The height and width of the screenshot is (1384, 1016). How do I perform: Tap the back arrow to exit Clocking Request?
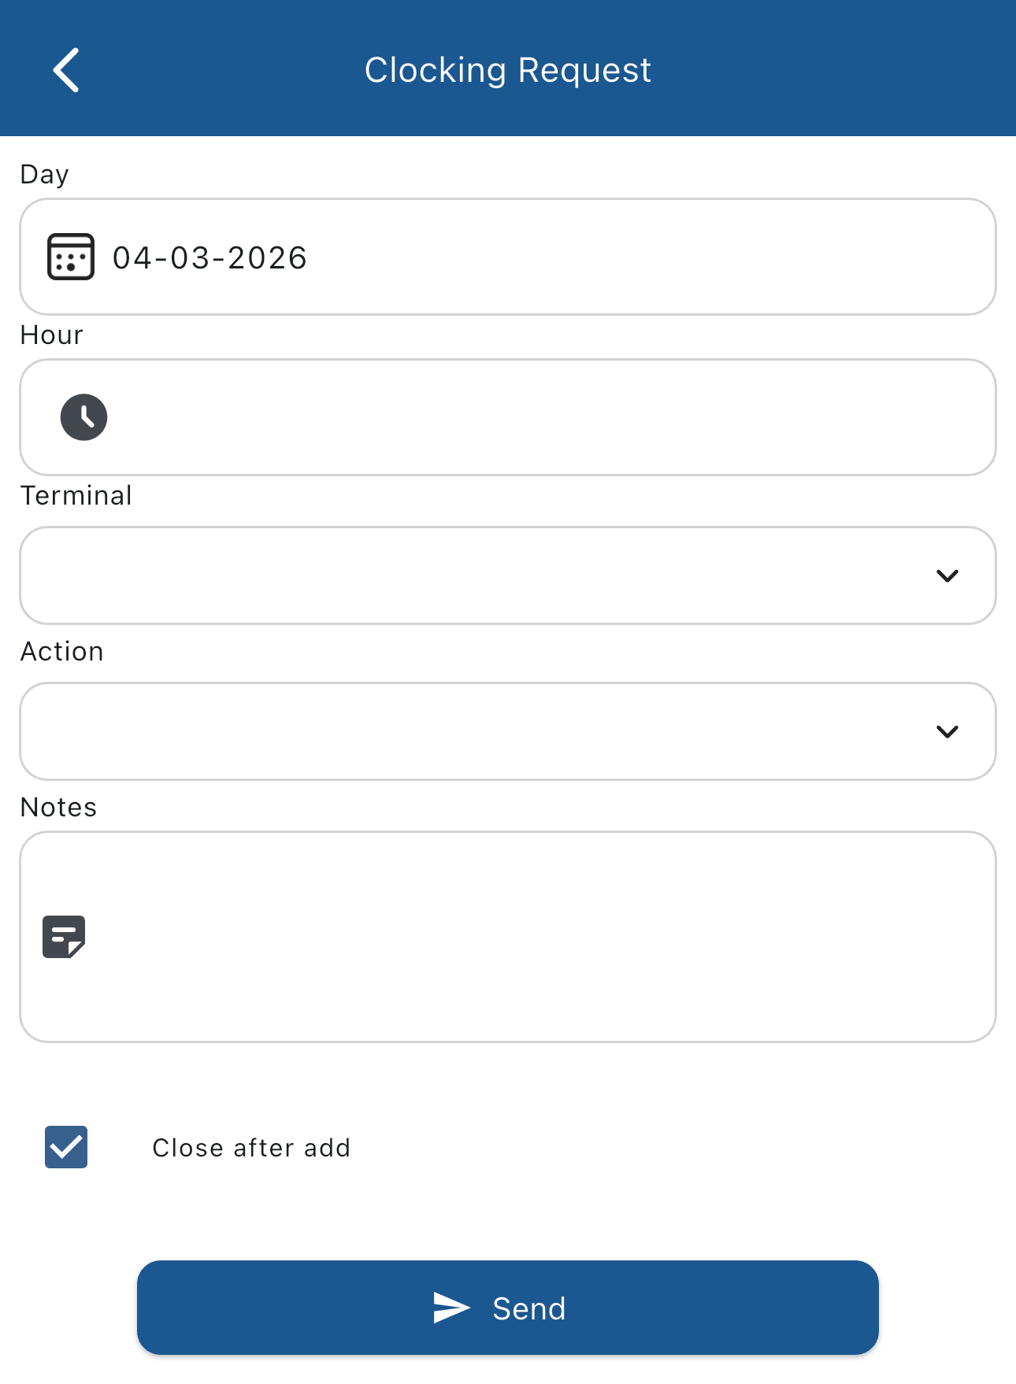[x=67, y=69]
